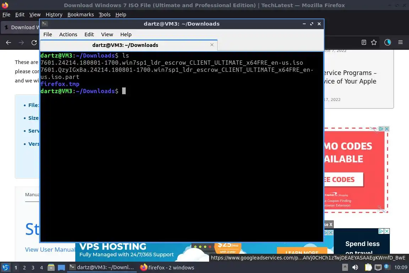The height and width of the screenshot is (273, 409).
Task: Open the file manager from taskbar
Action: click(x=51, y=267)
